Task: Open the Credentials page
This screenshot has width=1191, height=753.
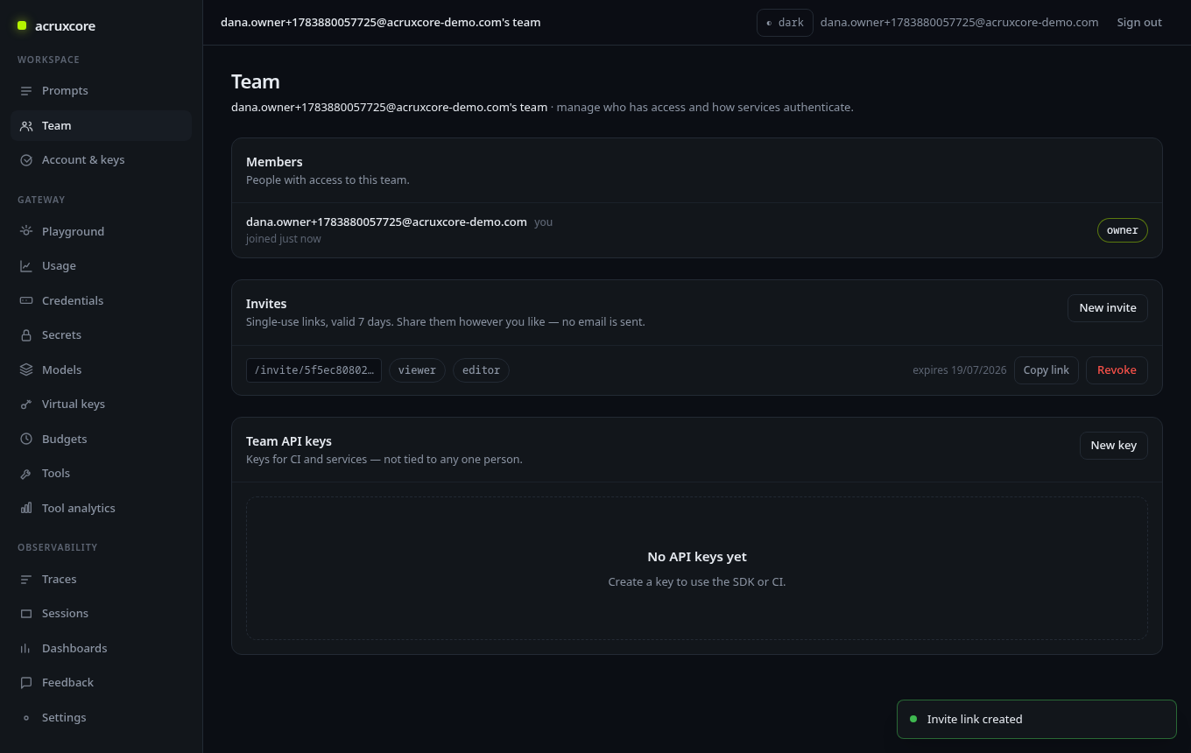Action: point(101,301)
